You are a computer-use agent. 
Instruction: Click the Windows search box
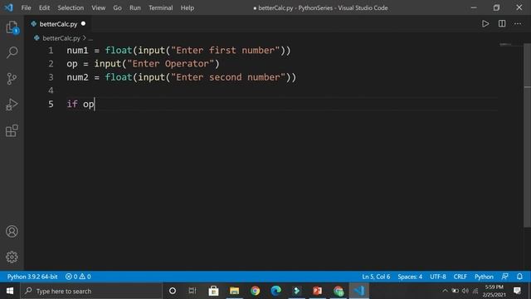coord(92,291)
